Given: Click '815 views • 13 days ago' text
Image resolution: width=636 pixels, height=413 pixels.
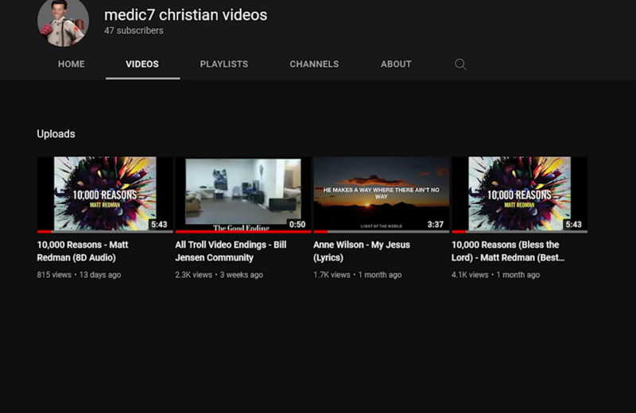Looking at the screenshot, I should point(79,275).
